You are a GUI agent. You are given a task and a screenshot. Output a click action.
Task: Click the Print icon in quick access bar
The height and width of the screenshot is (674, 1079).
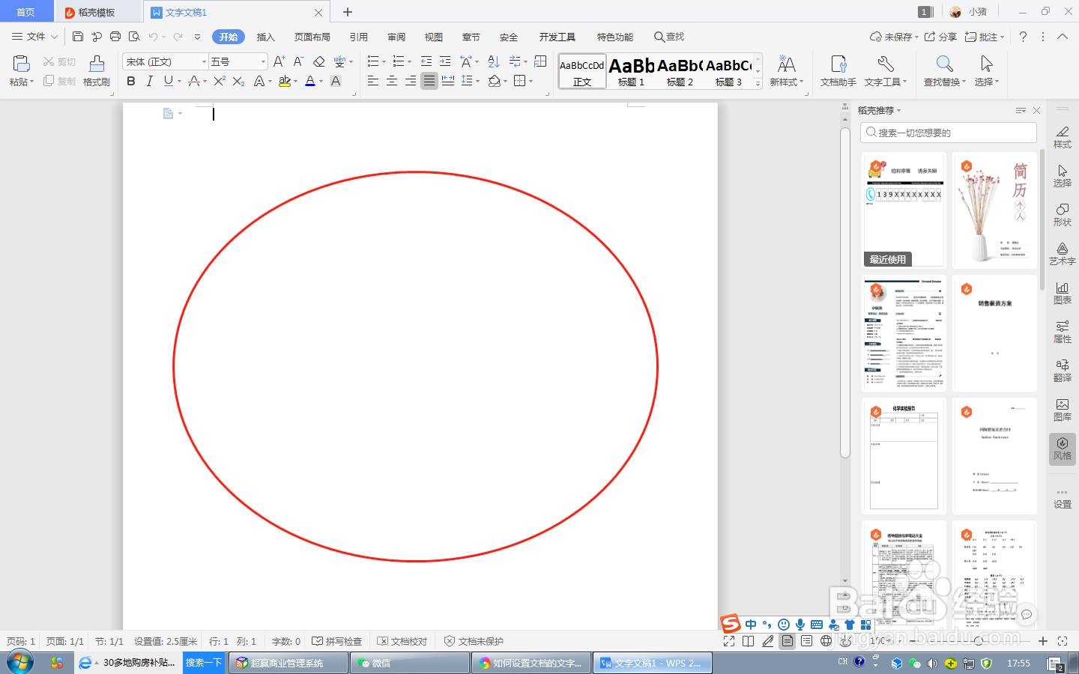click(x=115, y=37)
